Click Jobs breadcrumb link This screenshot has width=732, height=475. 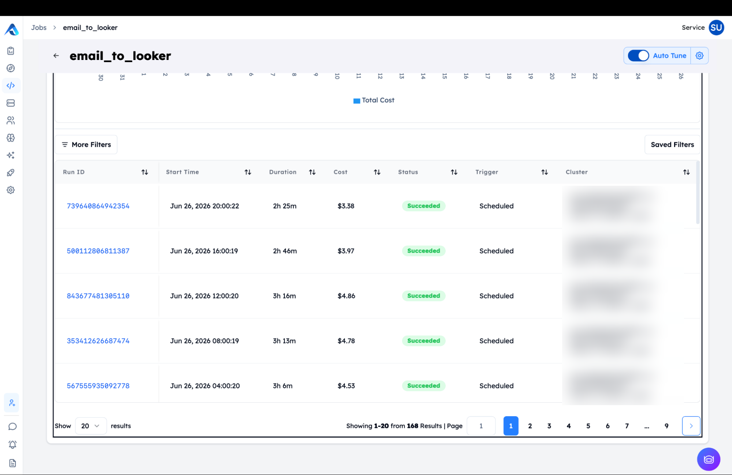pos(39,28)
